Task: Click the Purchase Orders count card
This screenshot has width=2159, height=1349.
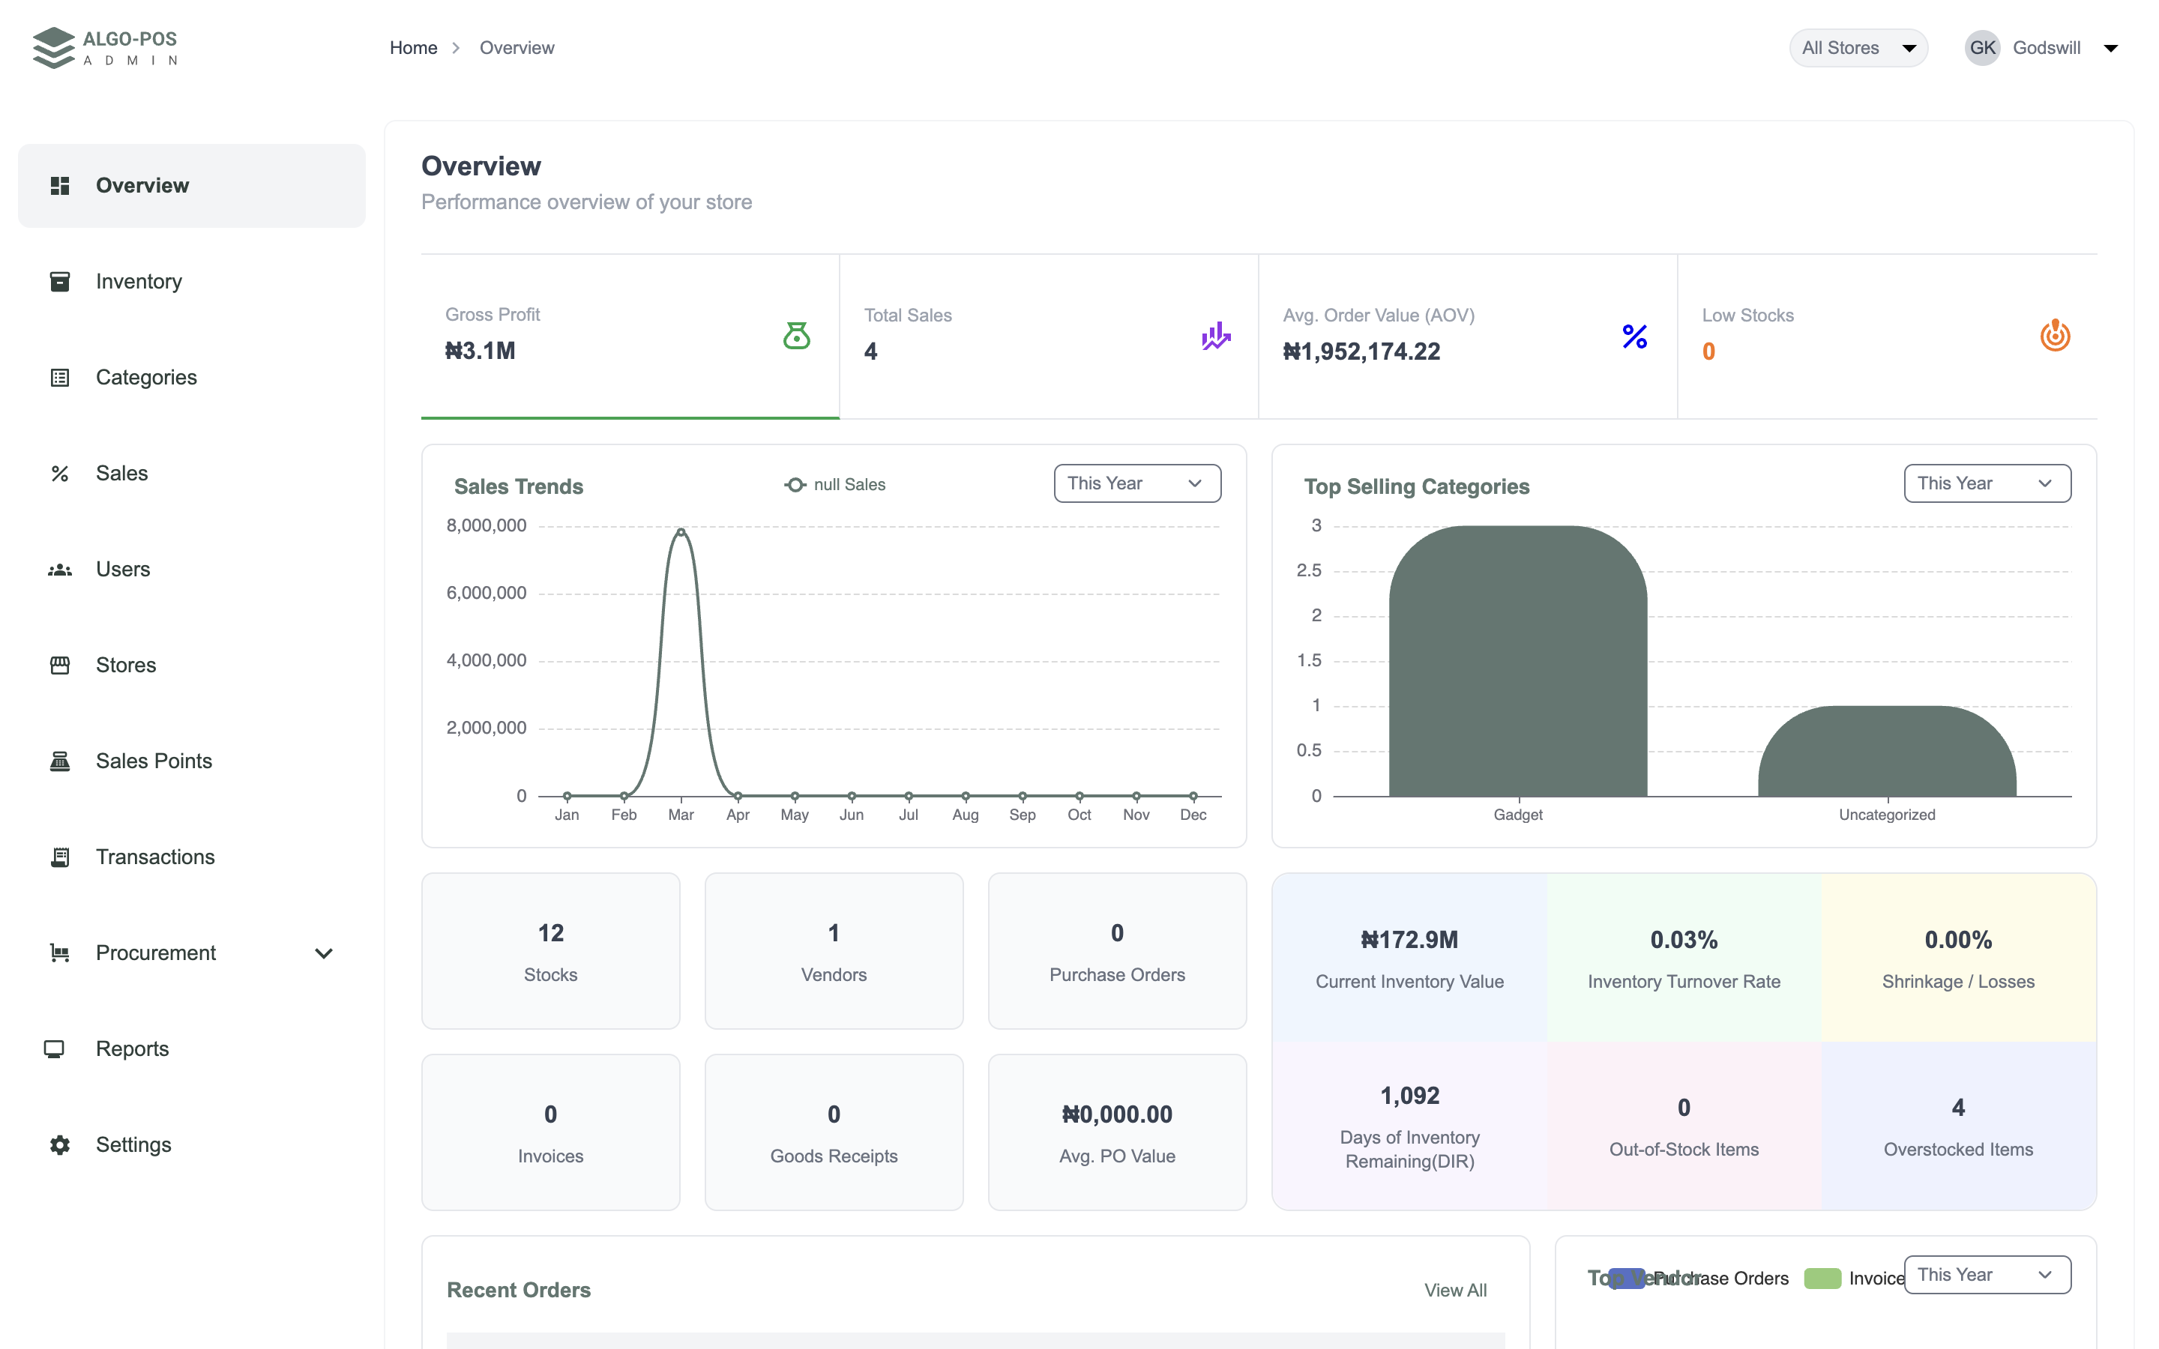Action: [x=1117, y=951]
